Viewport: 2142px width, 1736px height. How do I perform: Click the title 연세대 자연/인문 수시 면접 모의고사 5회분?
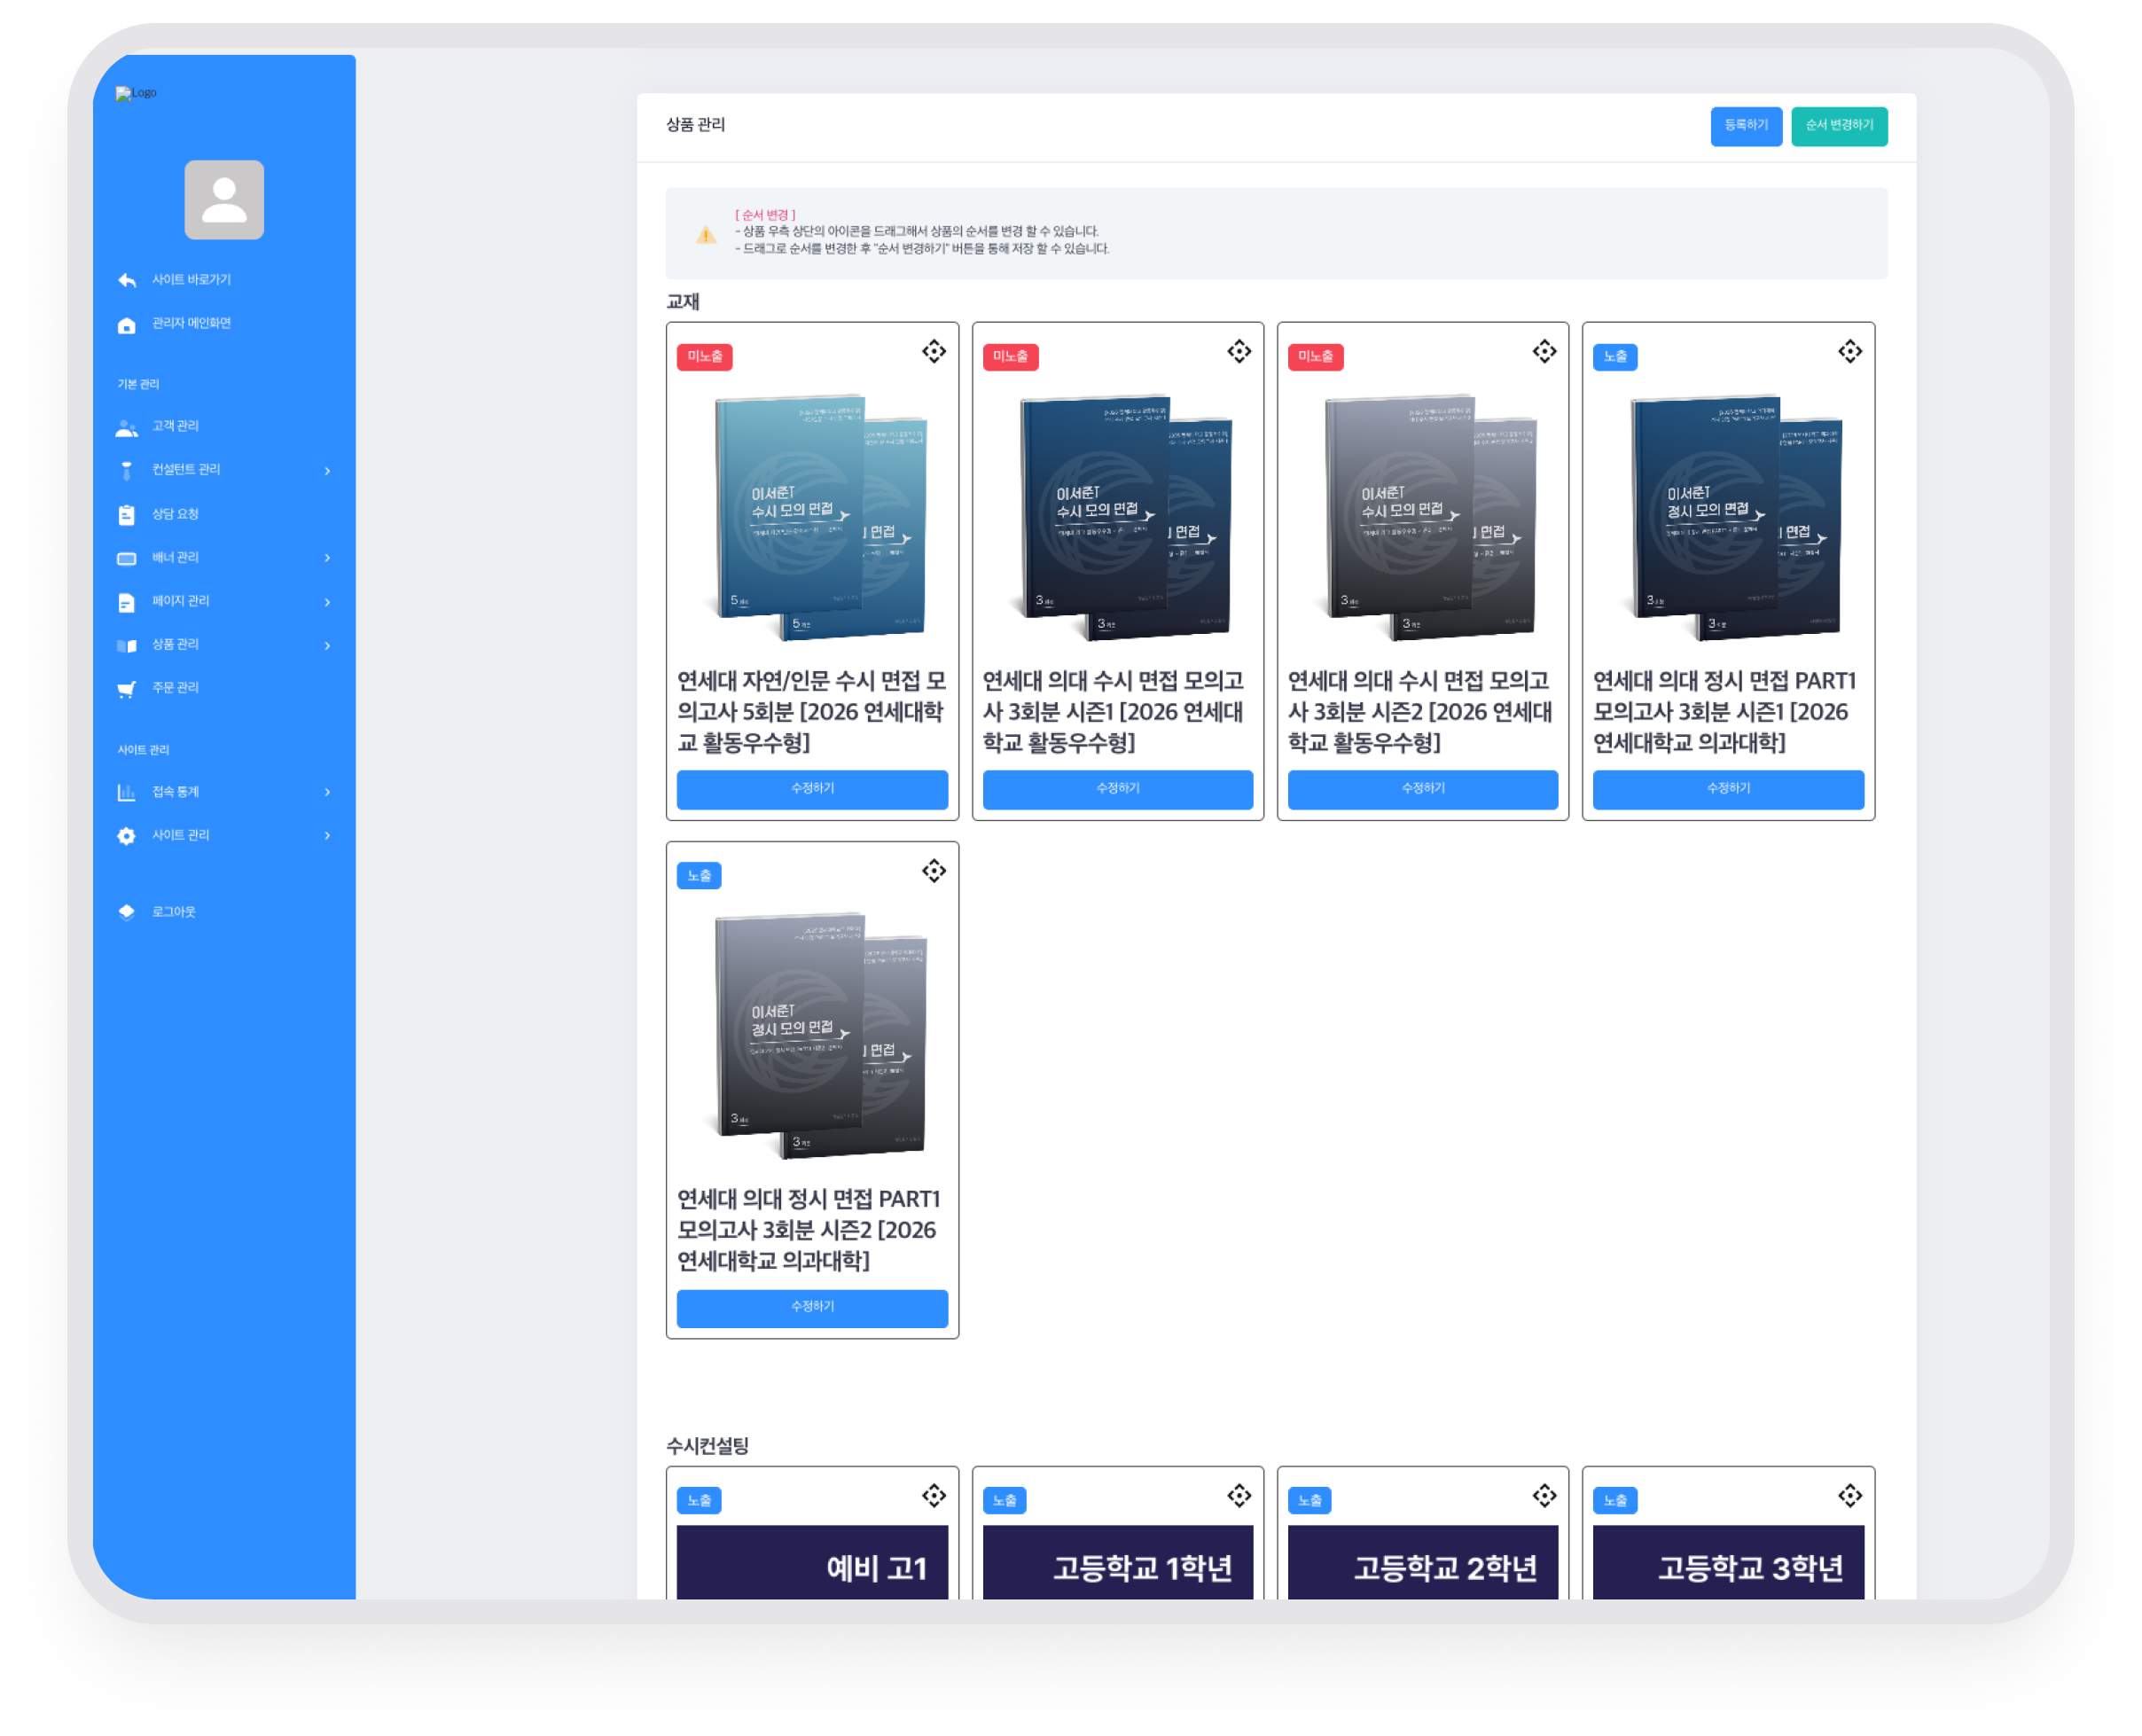(812, 712)
